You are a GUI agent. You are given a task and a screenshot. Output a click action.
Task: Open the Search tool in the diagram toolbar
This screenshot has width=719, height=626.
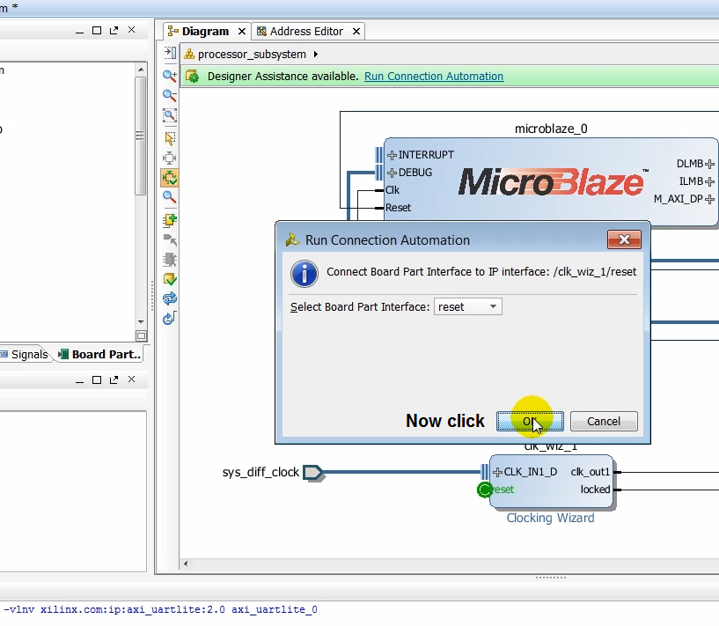tap(169, 197)
